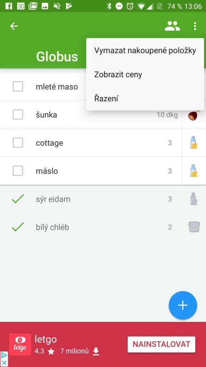Check the mleté maso checkbox
Screen dimensions: 206x367
click(18, 87)
